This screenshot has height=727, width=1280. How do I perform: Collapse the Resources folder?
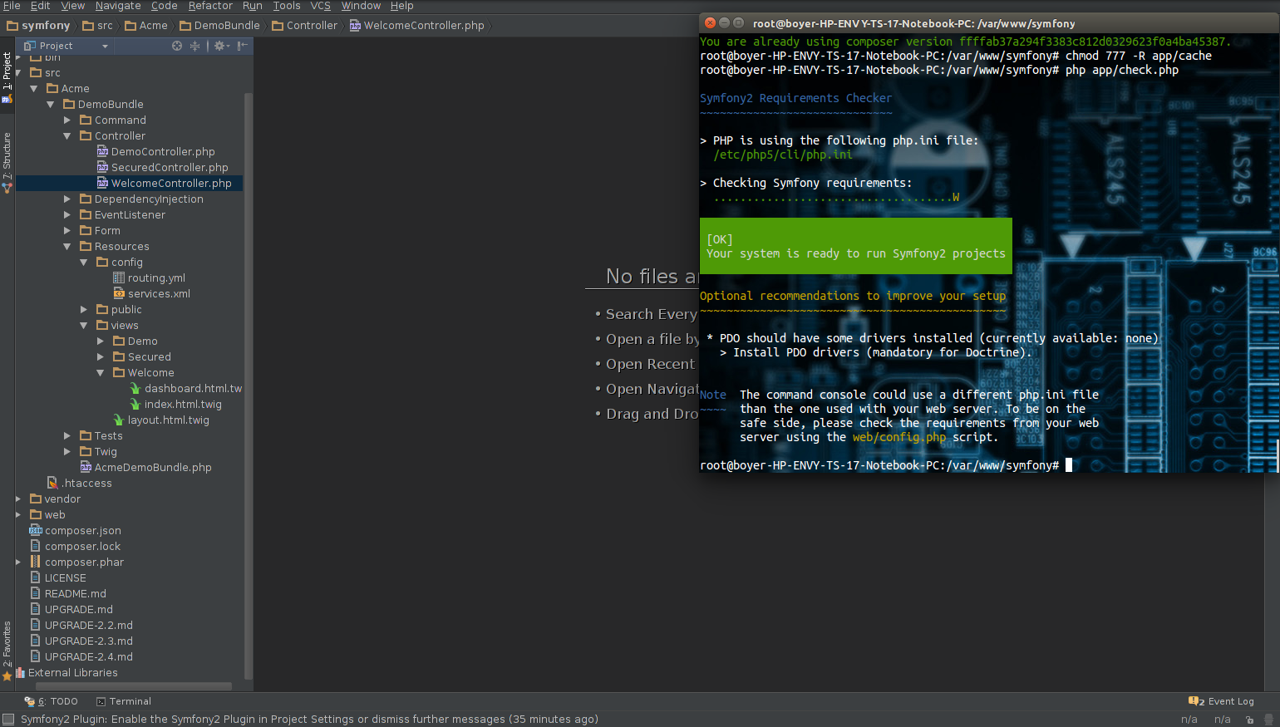pyautogui.click(x=67, y=247)
